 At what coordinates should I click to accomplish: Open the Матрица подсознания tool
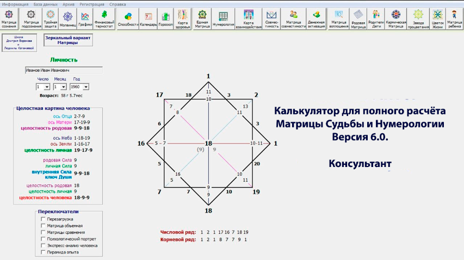pyautogui.click(x=31, y=19)
